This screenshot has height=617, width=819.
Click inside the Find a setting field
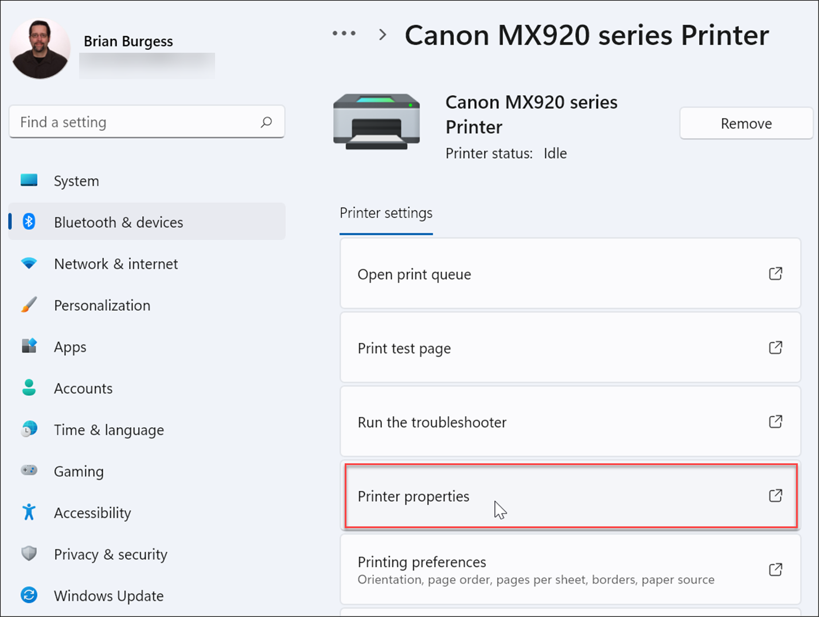(115, 122)
